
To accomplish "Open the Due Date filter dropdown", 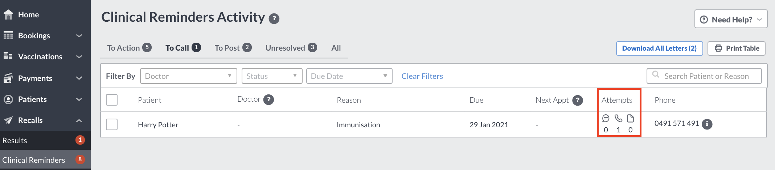I will point(349,76).
